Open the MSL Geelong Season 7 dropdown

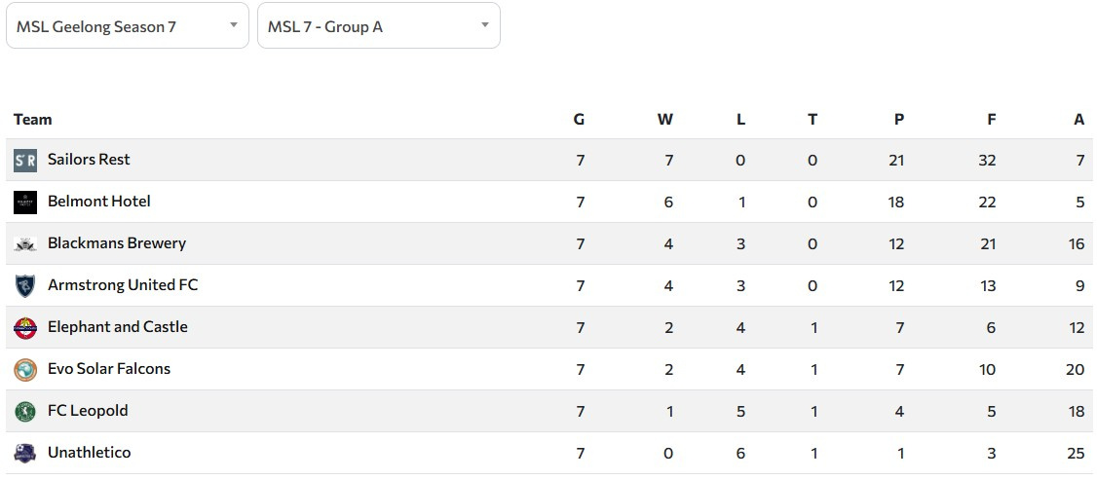pos(117,26)
